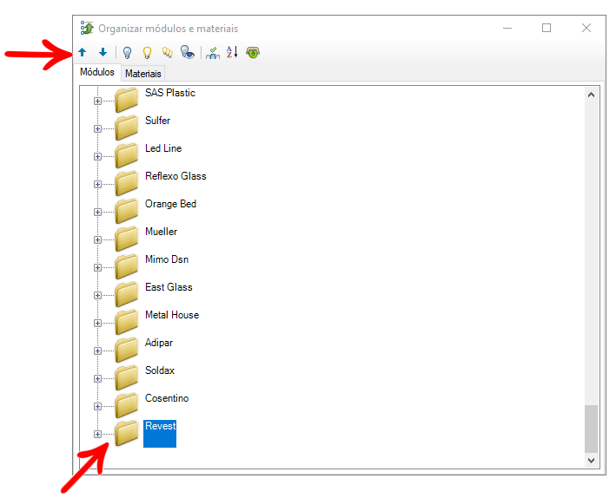The width and height of the screenshot is (616, 498).
Task: Minimize the Organizar módulos e materiais window
Action: [x=507, y=28]
